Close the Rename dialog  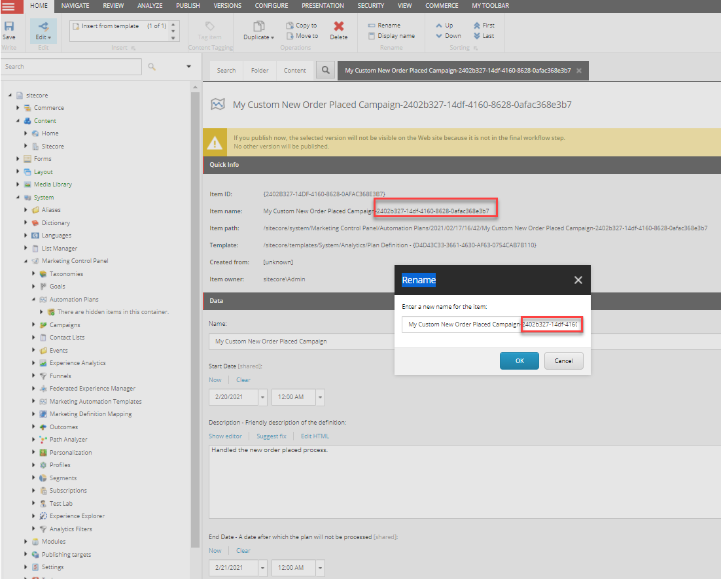[578, 280]
